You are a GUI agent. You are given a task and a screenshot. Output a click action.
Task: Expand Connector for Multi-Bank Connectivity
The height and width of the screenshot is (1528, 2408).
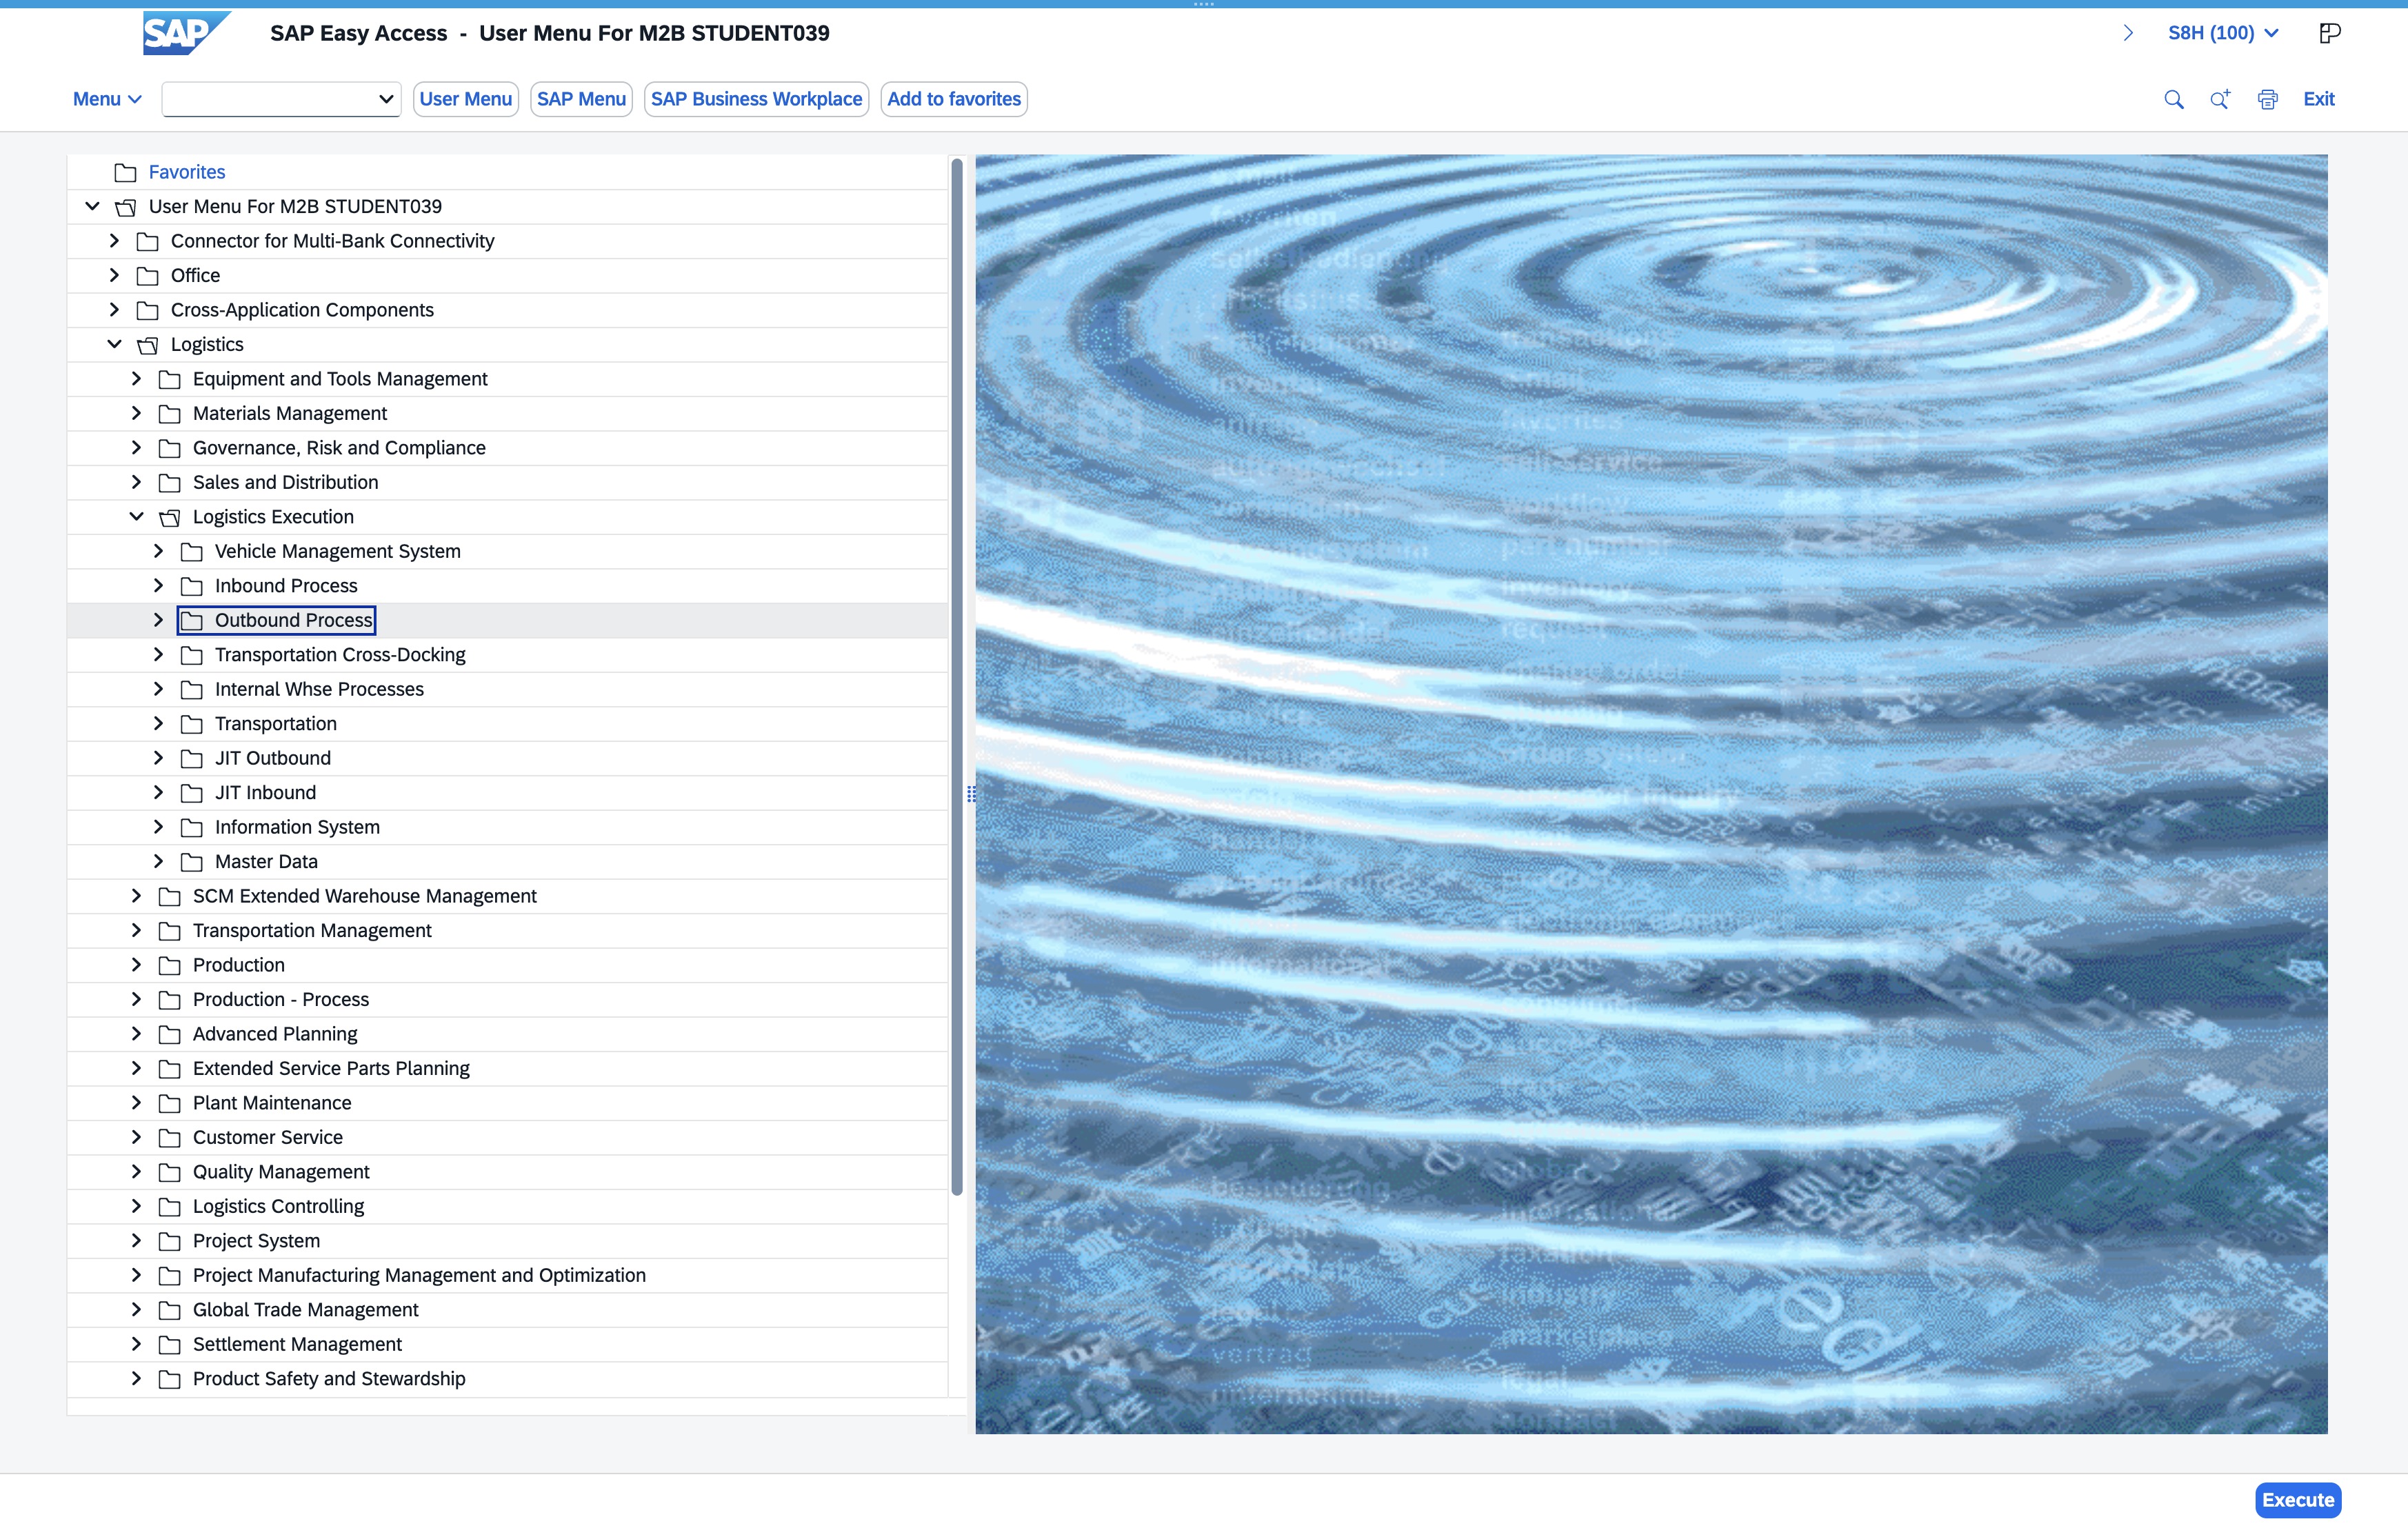(x=114, y=241)
